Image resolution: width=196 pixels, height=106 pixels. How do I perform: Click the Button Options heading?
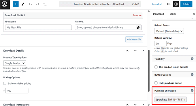pos(163,75)
